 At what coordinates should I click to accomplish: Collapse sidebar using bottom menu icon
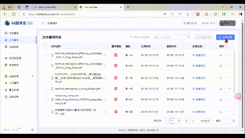pyautogui.click(x=32, y=130)
